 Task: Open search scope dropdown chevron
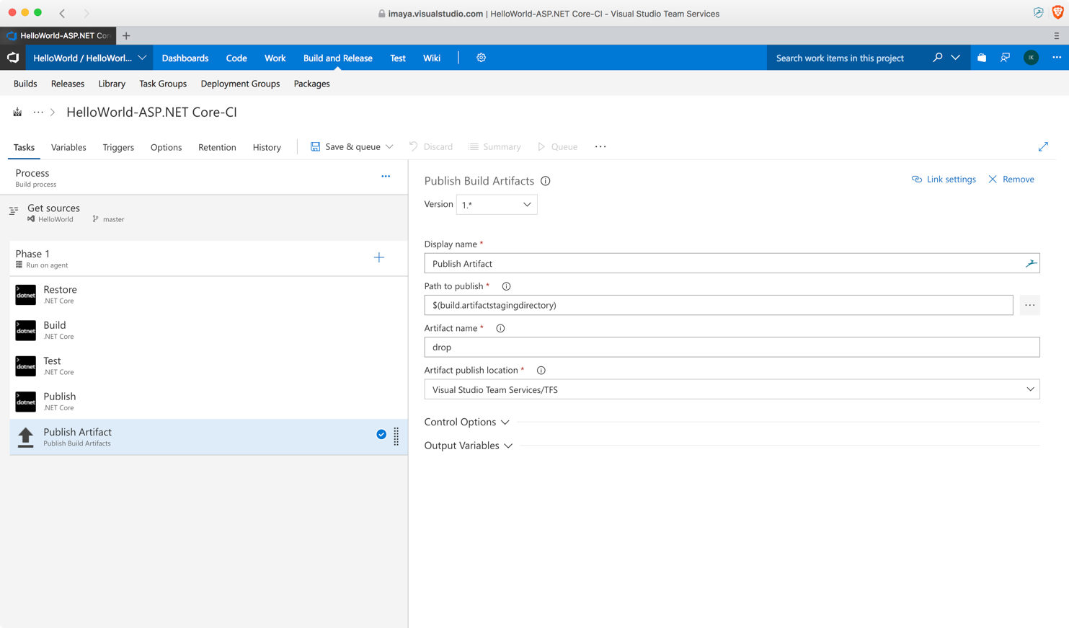(x=955, y=58)
